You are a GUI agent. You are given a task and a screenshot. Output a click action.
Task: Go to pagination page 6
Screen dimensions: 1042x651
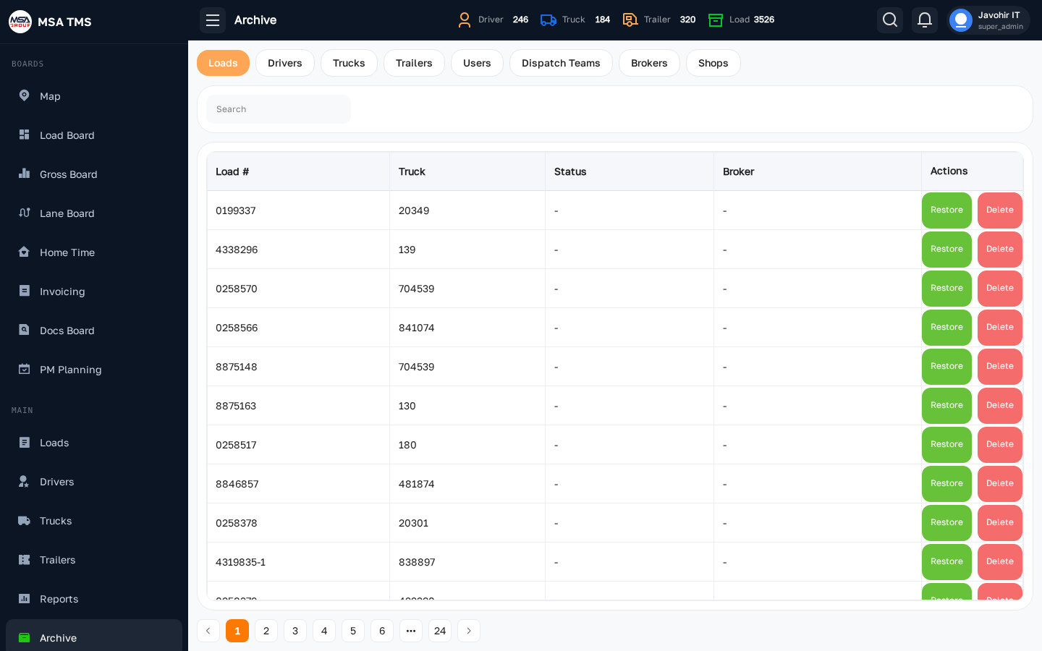click(x=382, y=631)
